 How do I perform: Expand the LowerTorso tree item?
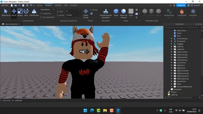[171, 63]
